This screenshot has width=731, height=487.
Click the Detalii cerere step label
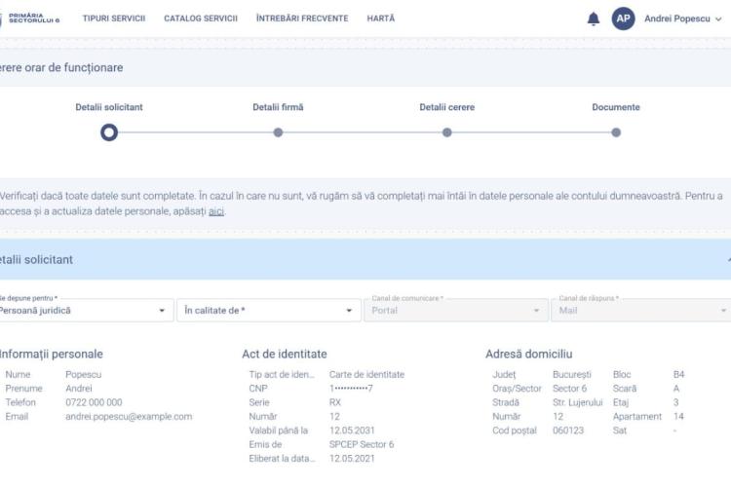coord(446,107)
